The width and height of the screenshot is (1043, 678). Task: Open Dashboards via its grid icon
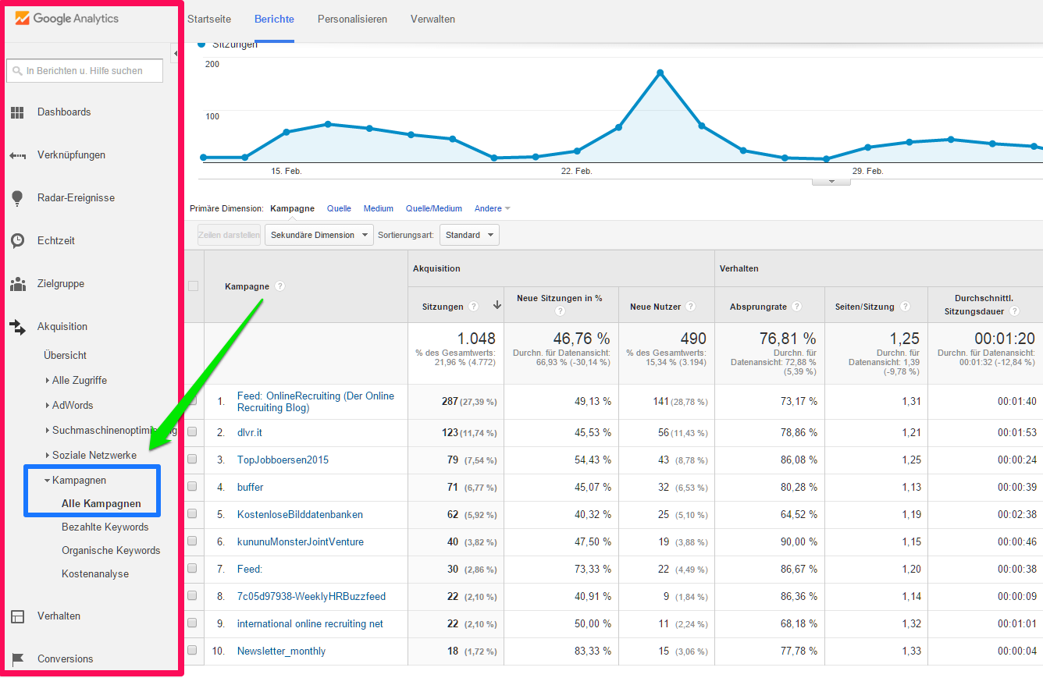(17, 112)
